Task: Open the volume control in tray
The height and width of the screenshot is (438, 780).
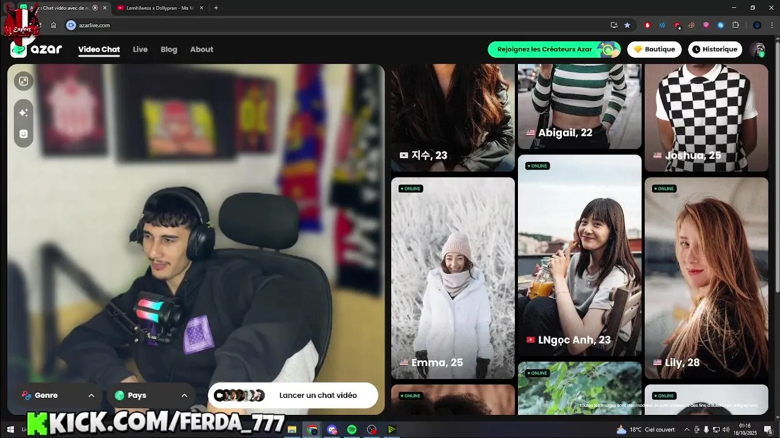Action: 726,429
